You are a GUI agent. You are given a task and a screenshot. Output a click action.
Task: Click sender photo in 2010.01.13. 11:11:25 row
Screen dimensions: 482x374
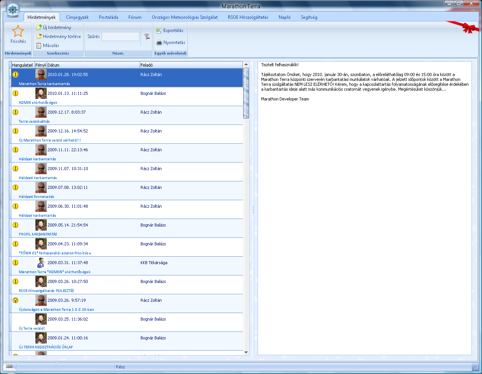(x=41, y=93)
